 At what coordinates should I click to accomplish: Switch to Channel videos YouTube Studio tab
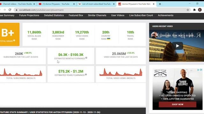[17, 4]
